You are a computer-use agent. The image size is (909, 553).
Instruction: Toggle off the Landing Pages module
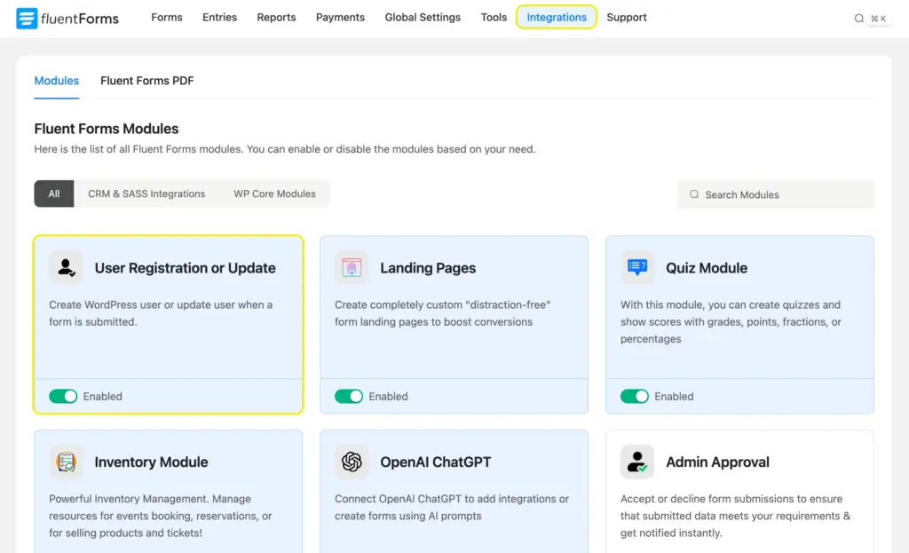(x=349, y=396)
